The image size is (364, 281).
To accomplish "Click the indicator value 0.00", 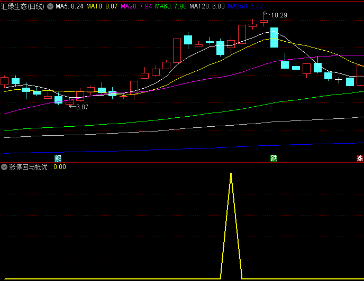I will click(60, 167).
